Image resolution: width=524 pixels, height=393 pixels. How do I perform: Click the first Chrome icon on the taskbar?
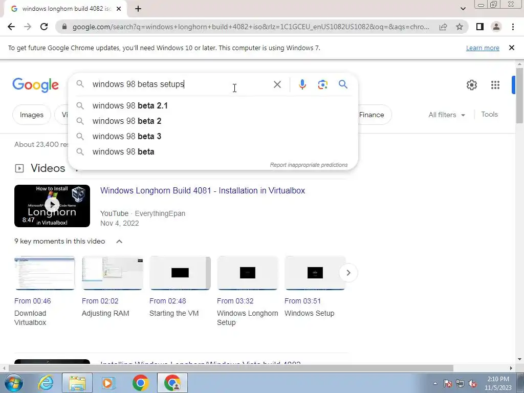[140, 383]
